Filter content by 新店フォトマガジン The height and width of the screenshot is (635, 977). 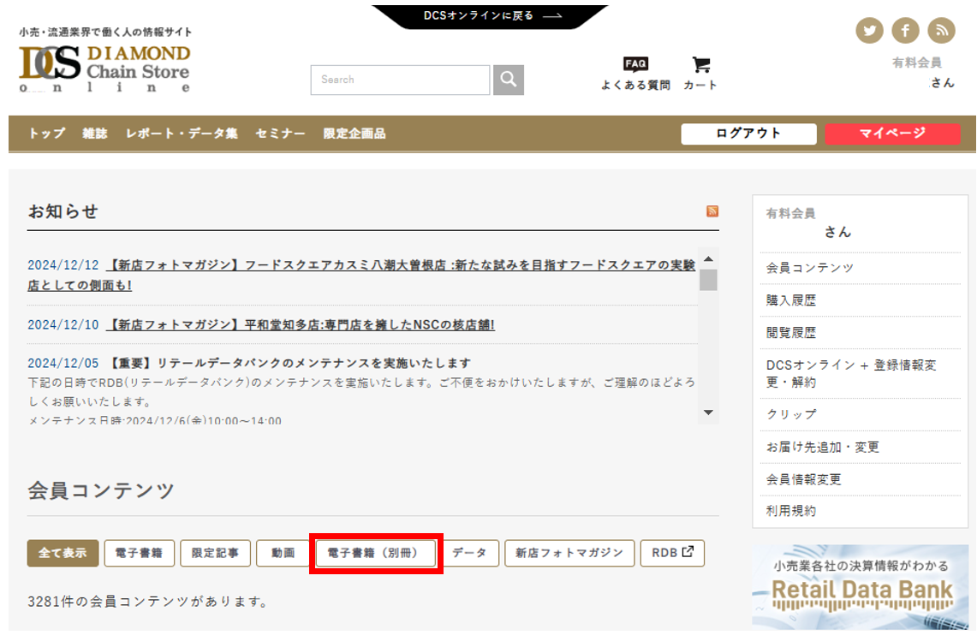click(569, 553)
